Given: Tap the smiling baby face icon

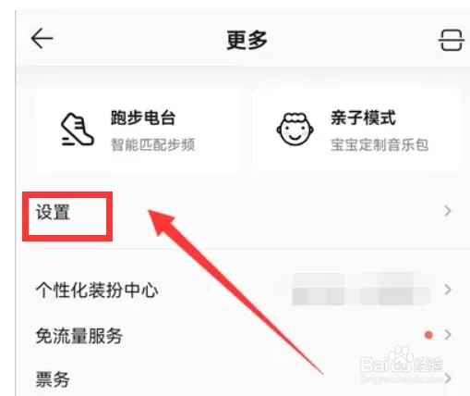Looking at the screenshot, I should coord(295,129).
